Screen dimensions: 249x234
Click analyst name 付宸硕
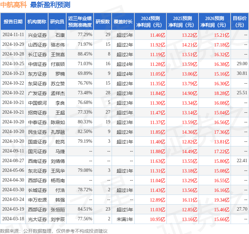[58, 64]
